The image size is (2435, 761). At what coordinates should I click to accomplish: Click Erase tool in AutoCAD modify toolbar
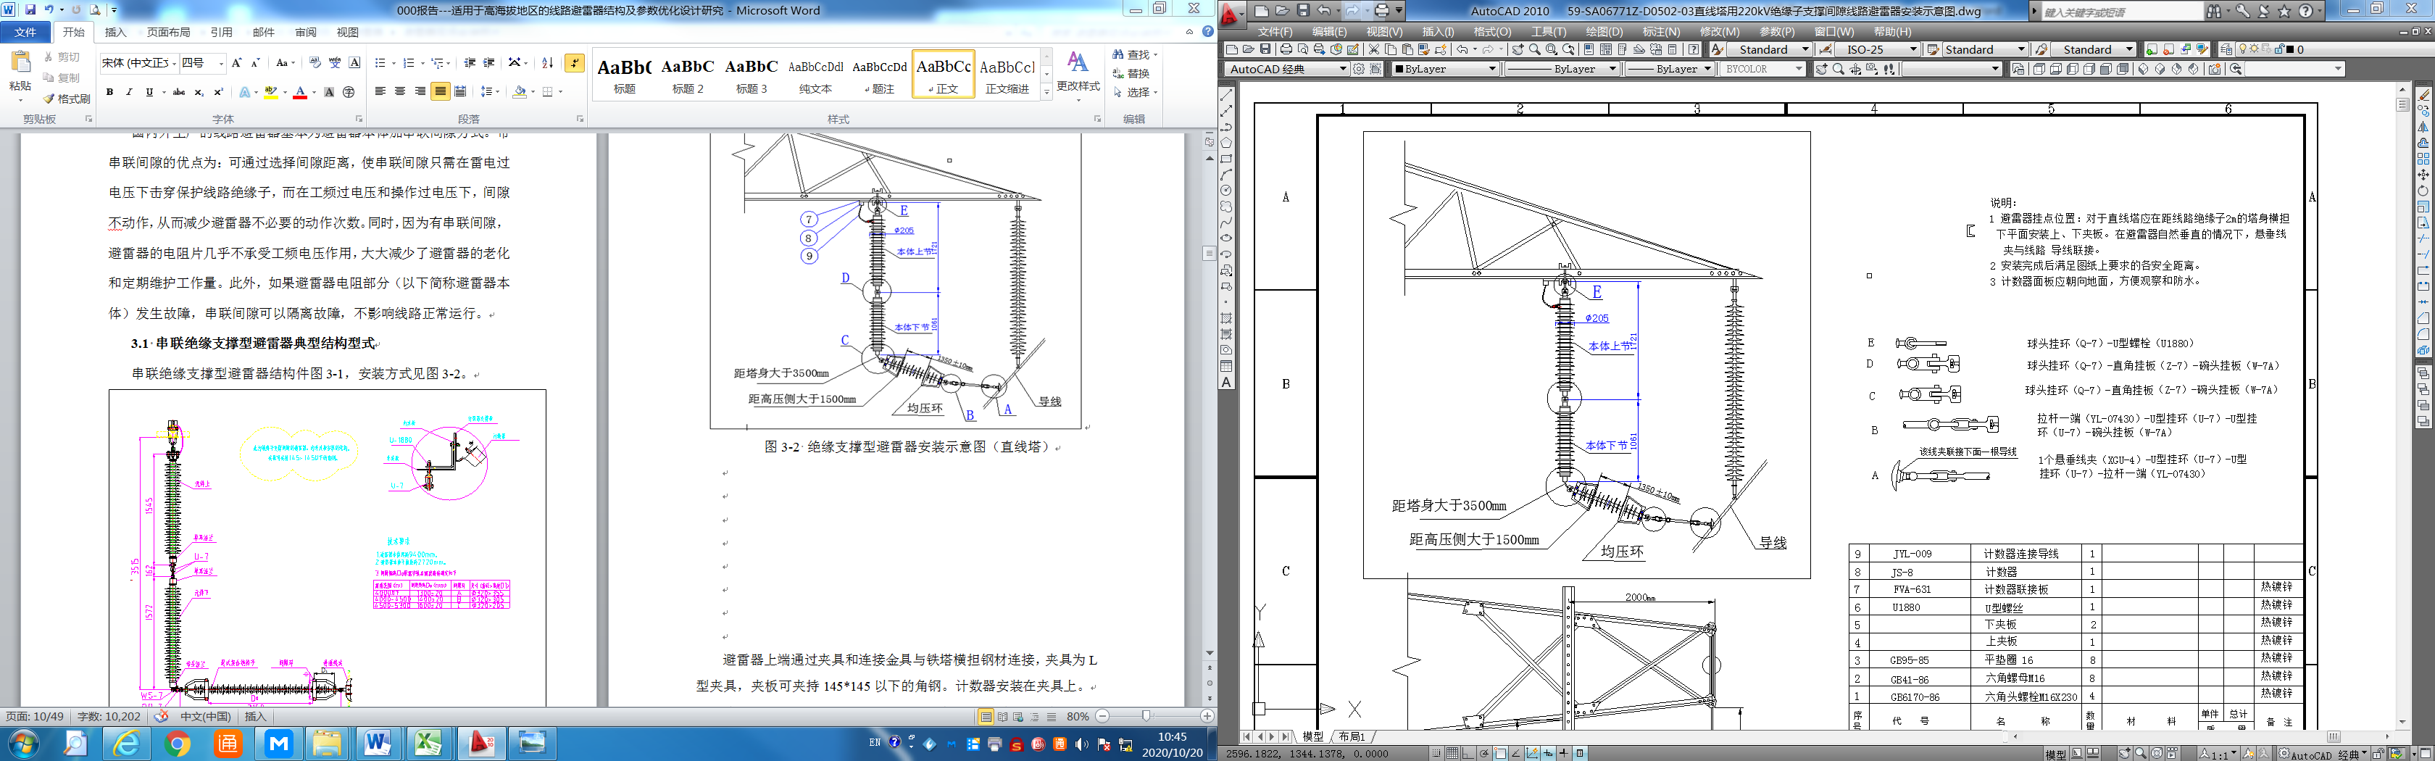(x=2423, y=94)
